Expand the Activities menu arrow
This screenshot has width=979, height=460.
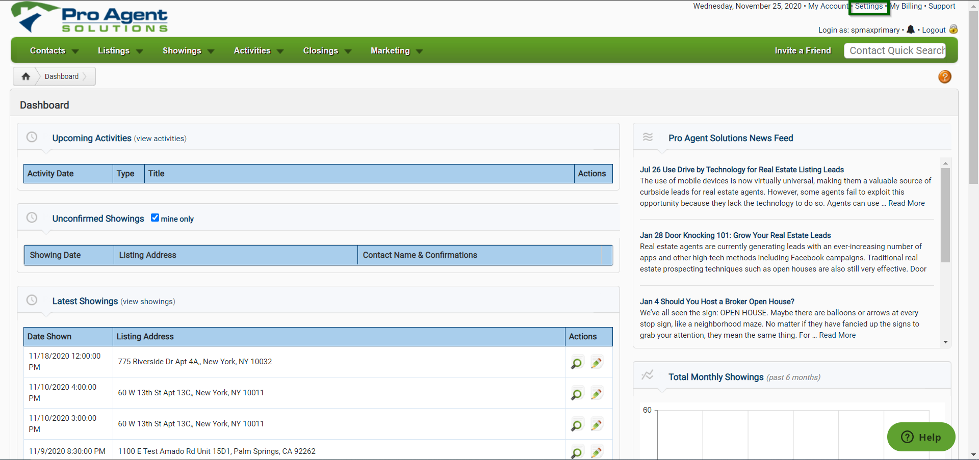coord(280,51)
